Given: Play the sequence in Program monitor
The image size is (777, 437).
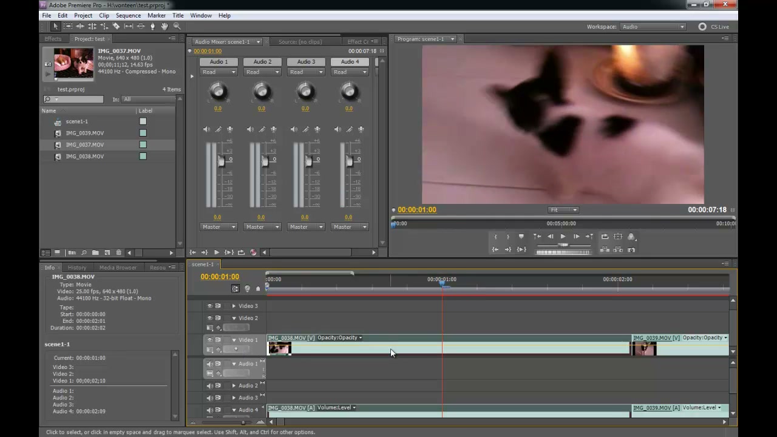Looking at the screenshot, I should tap(563, 237).
